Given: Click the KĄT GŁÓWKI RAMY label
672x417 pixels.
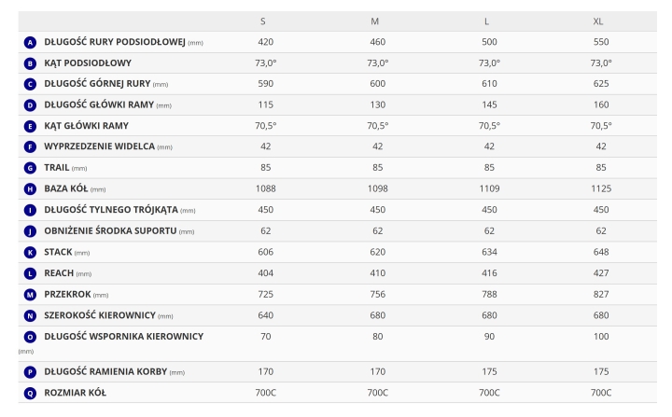Looking at the screenshot, I should pyautogui.click(x=87, y=126).
